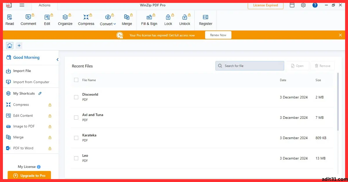The image size is (348, 182).
Task: Go to the Home tab icon
Action: (x=10, y=45)
